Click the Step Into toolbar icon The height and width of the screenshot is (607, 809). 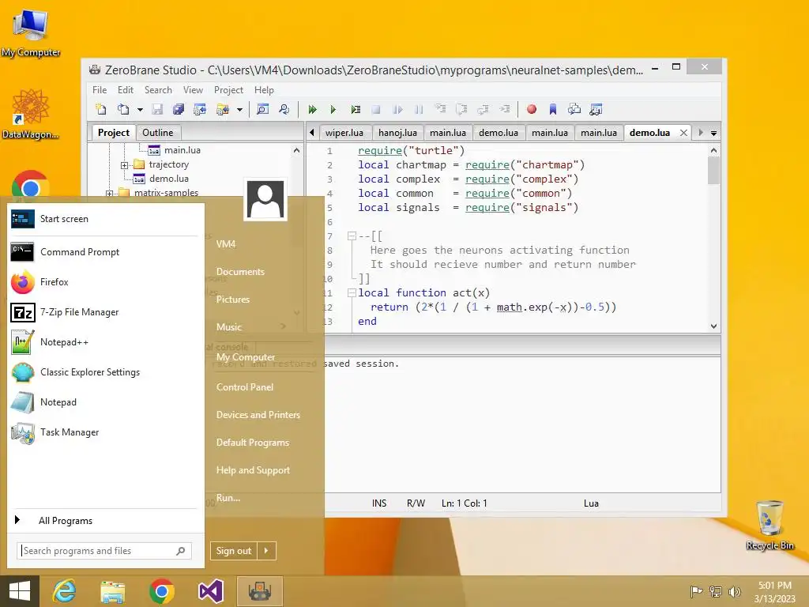[440, 109]
